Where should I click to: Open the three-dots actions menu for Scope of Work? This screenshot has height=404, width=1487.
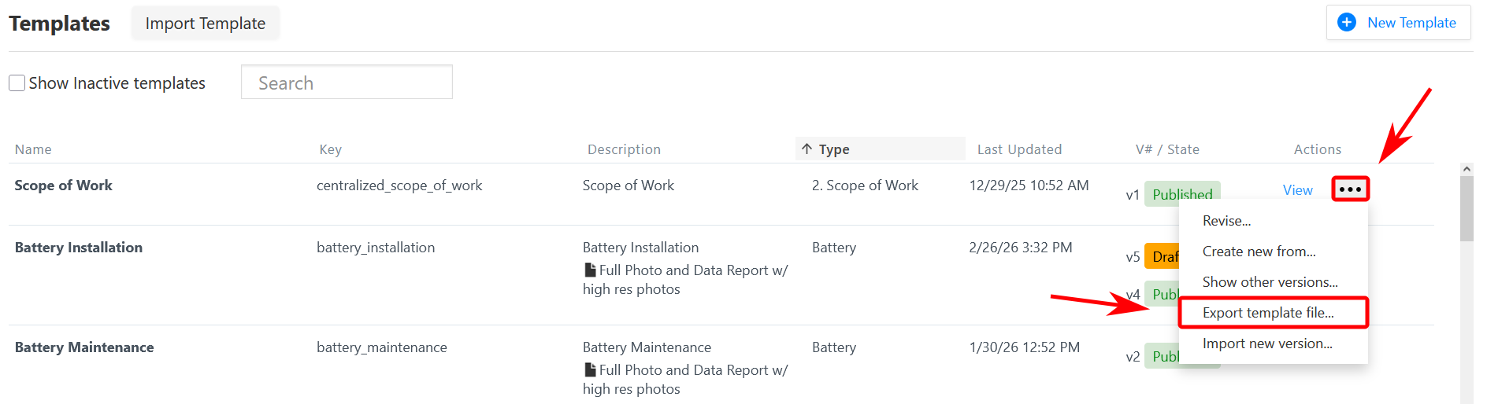(1350, 189)
